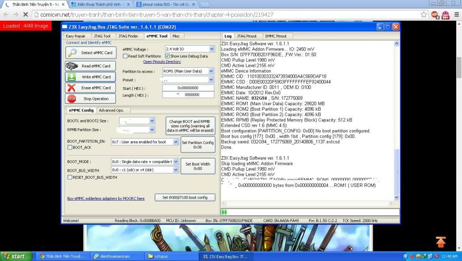This screenshot has height=261, width=462.
Task: Open the Windows Start button
Action: (16, 256)
